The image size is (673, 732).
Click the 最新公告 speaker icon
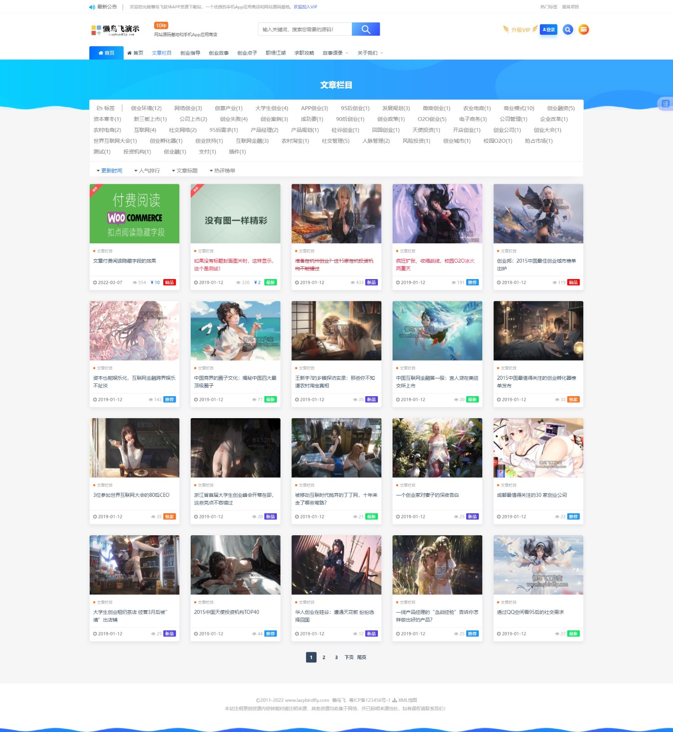[x=92, y=7]
